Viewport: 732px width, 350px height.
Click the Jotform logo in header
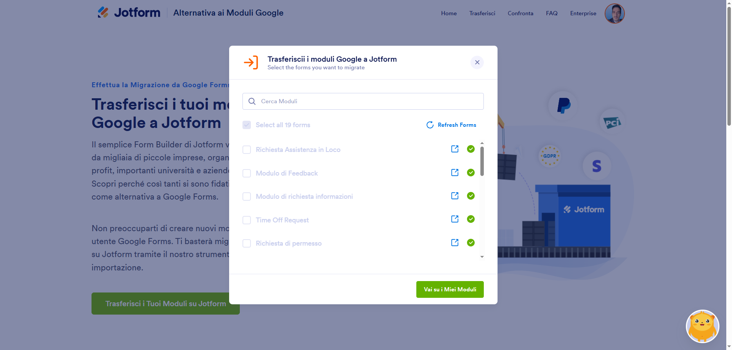(129, 13)
